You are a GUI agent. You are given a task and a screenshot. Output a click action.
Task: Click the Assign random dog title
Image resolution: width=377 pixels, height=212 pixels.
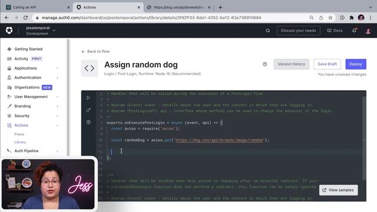pos(141,65)
